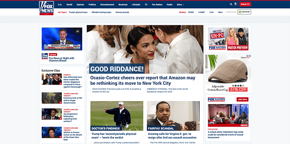Open the Opinion section

coord(80,5)
